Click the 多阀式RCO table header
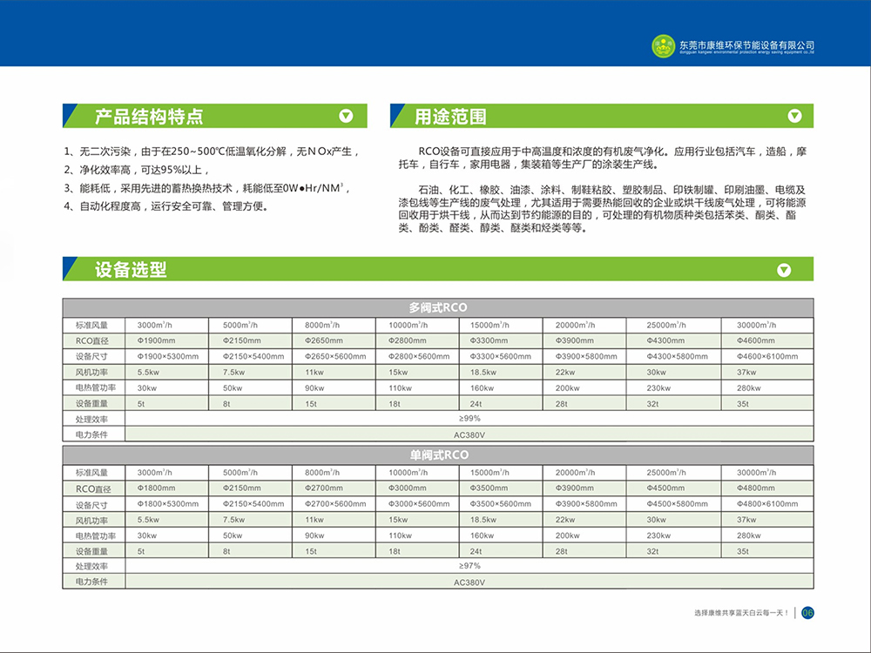 [438, 308]
